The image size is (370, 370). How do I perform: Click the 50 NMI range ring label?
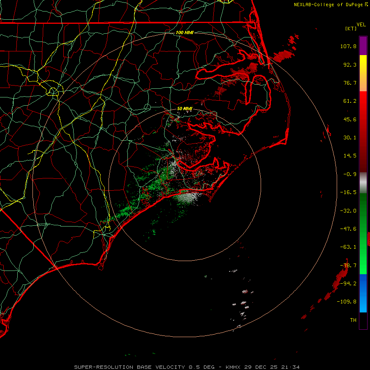(185, 109)
